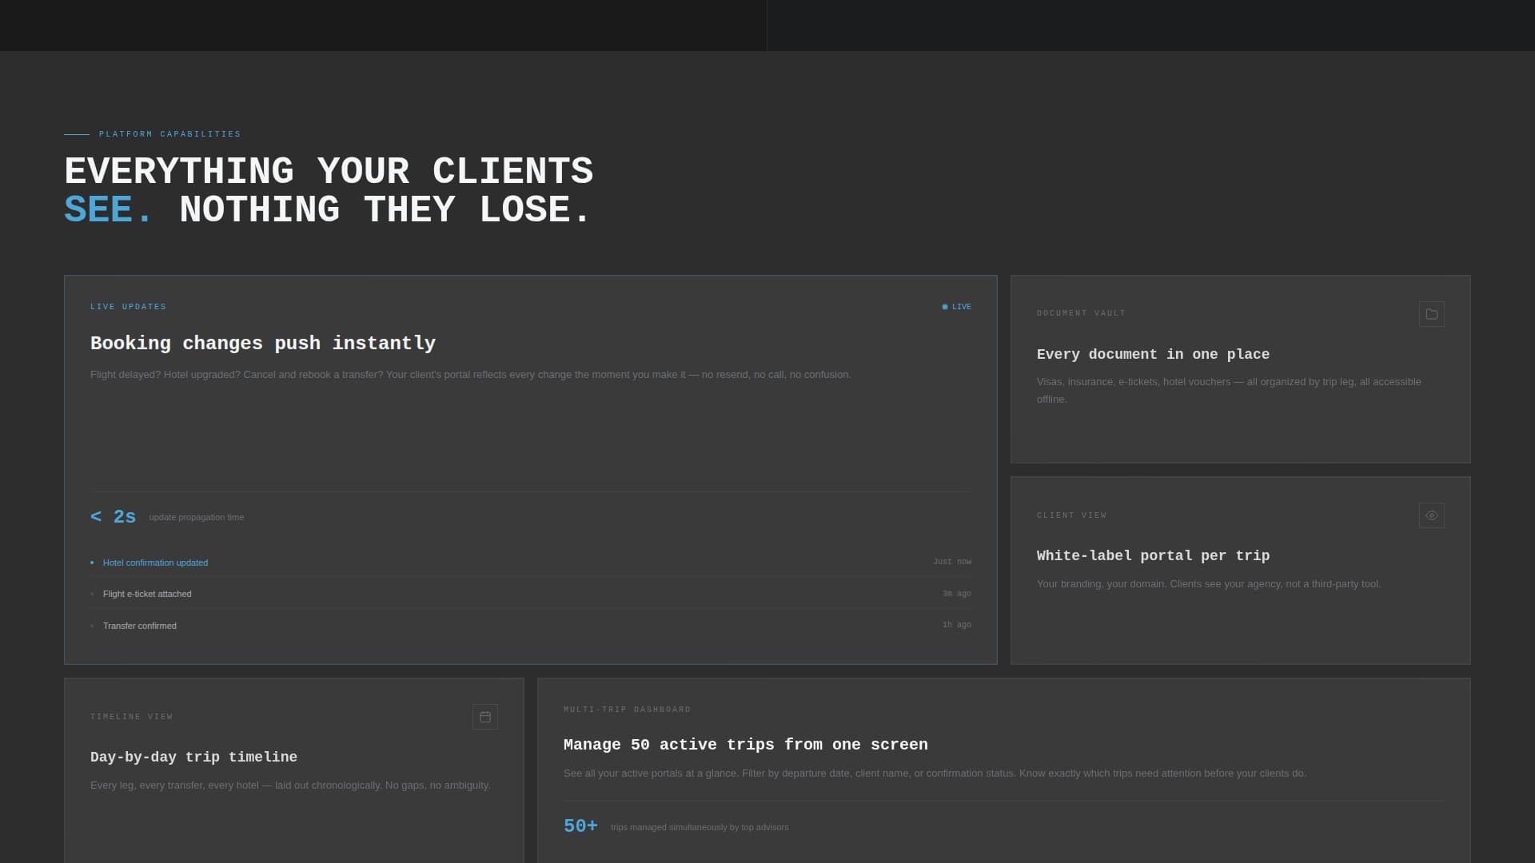Click the blue 'SEE.' word in headline
Viewport: 1535px width, 863px height.
click(108, 210)
